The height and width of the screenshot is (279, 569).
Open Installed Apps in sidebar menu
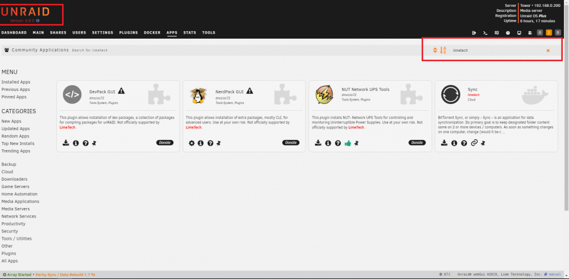16,82
